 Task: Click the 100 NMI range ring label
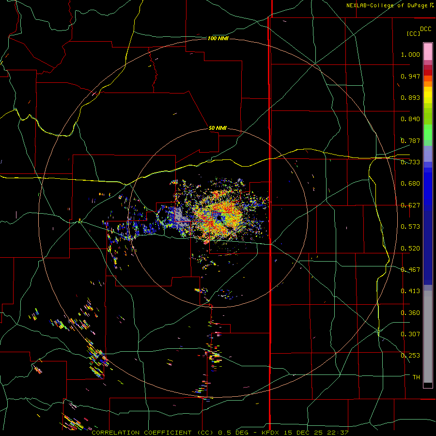click(218, 38)
